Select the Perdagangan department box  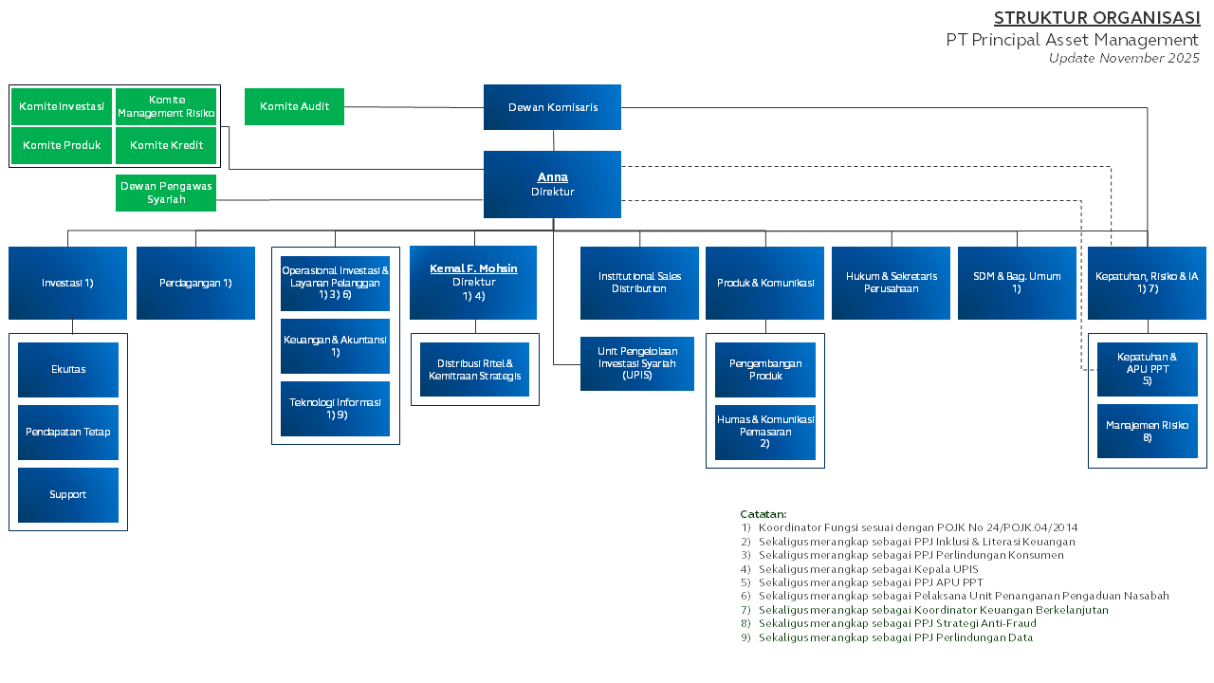195,283
